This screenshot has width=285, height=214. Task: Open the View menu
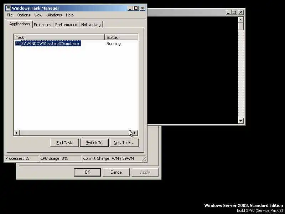pyautogui.click(x=38, y=15)
